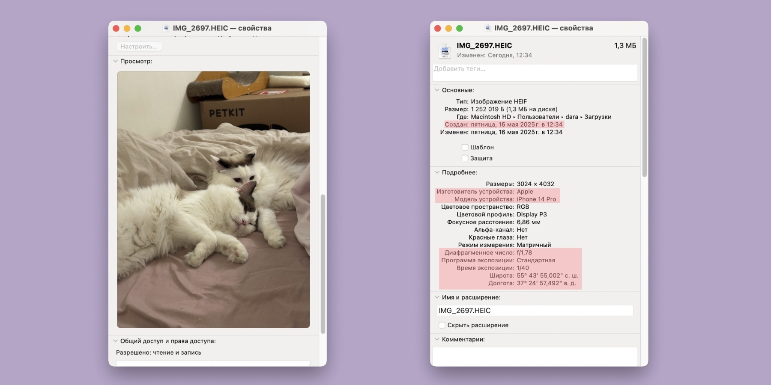Collapse the Просмотр section
The height and width of the screenshot is (385, 771).
click(115, 61)
